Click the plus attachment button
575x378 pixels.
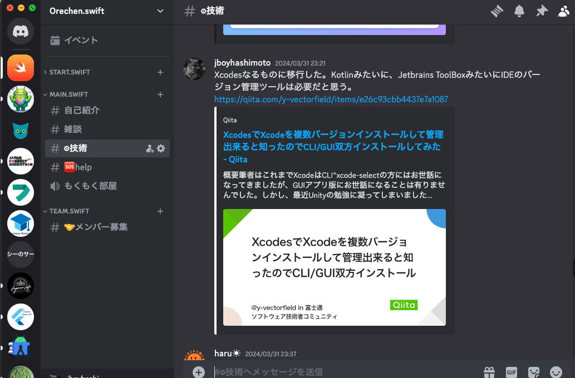point(198,372)
